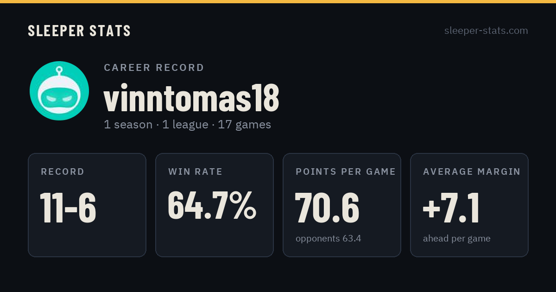
Task: Click the opponents 63.4 subtext
Action: pyautogui.click(x=329, y=239)
